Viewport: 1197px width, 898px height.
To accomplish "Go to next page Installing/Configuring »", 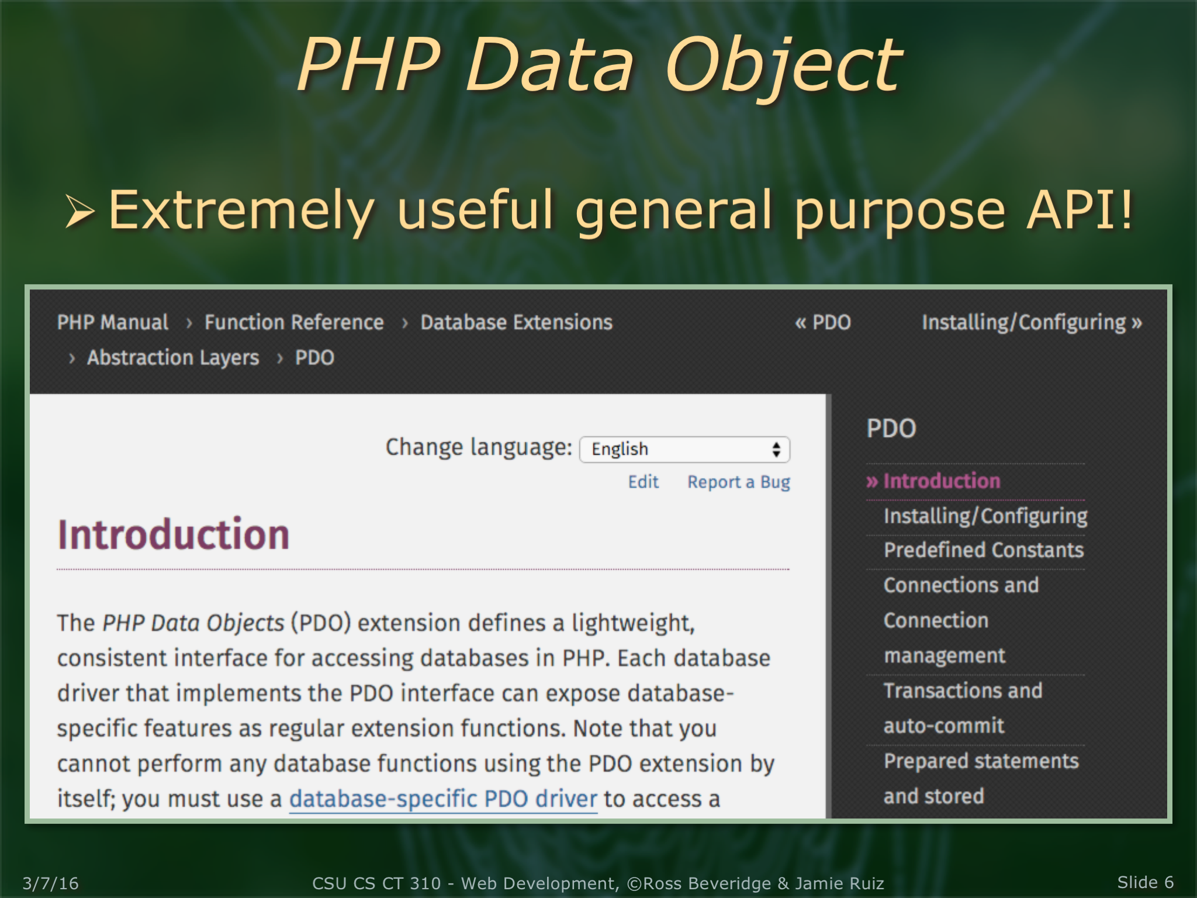I will pyautogui.click(x=1032, y=323).
